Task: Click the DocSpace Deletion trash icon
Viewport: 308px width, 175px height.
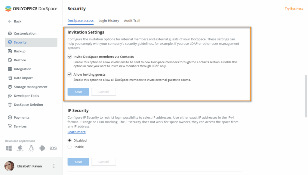Action: [x=10, y=104]
